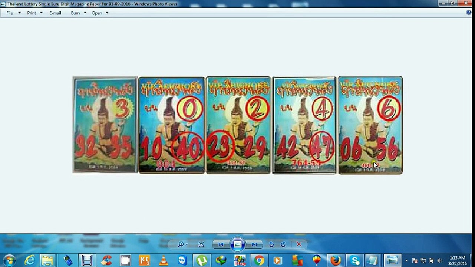Delete the photo with red X
This screenshot has height=267, width=475.
tap(299, 244)
